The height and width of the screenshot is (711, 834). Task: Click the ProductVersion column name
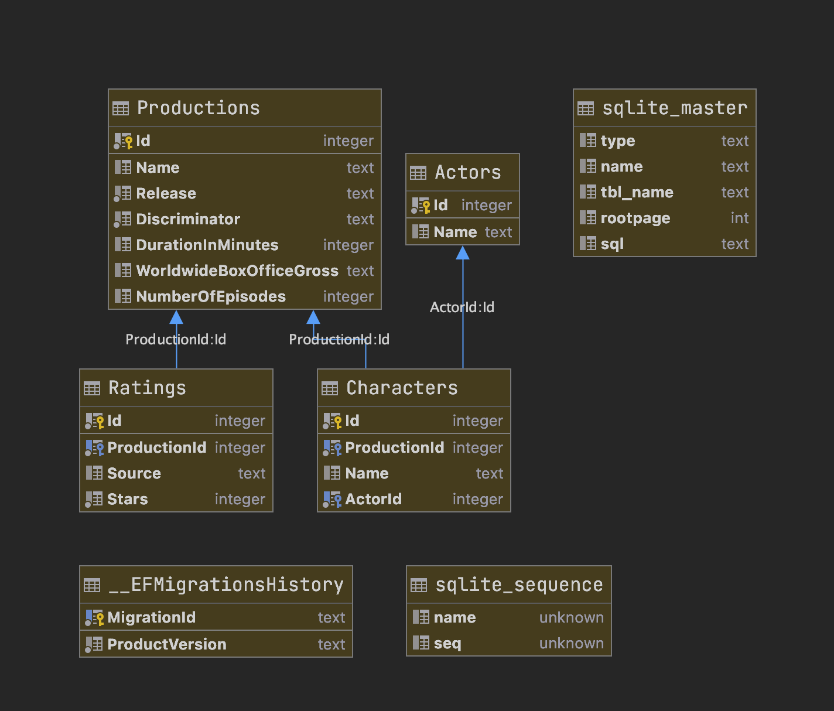(x=167, y=644)
